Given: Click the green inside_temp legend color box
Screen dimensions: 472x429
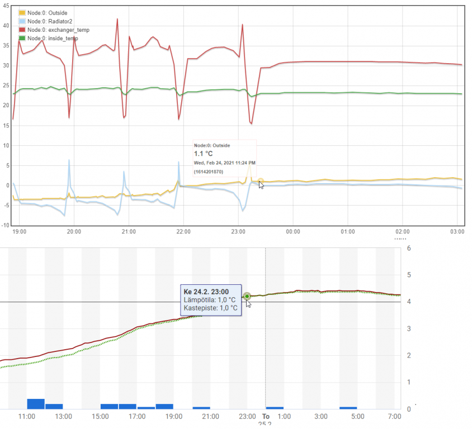Looking at the screenshot, I should (x=22, y=38).
